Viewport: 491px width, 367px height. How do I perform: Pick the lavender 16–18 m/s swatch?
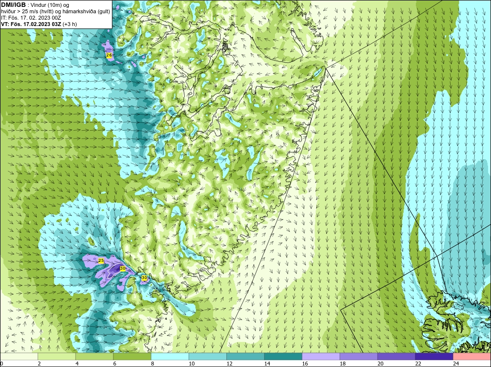(x=321, y=356)
